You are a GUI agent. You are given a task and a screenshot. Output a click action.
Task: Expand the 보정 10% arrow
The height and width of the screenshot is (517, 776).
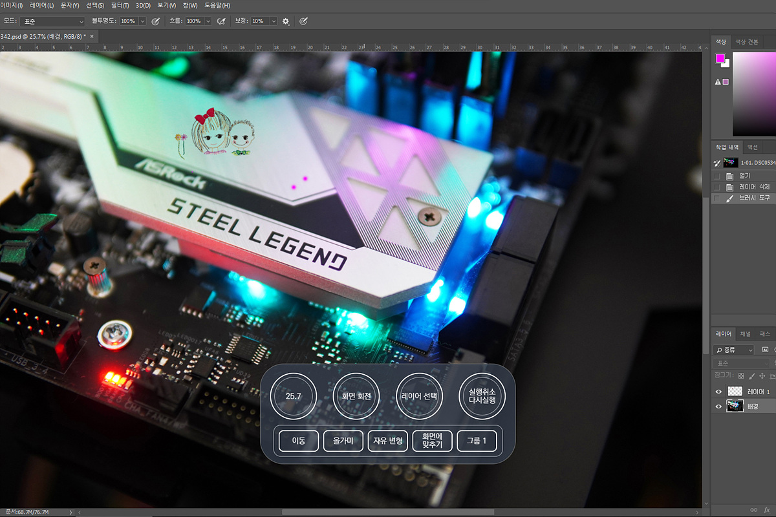274,21
